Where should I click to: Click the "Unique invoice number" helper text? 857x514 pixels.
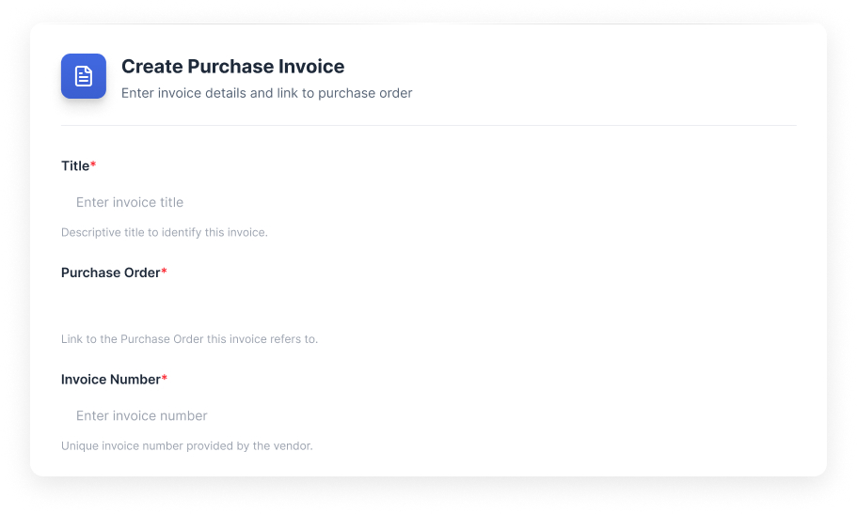[x=186, y=445]
